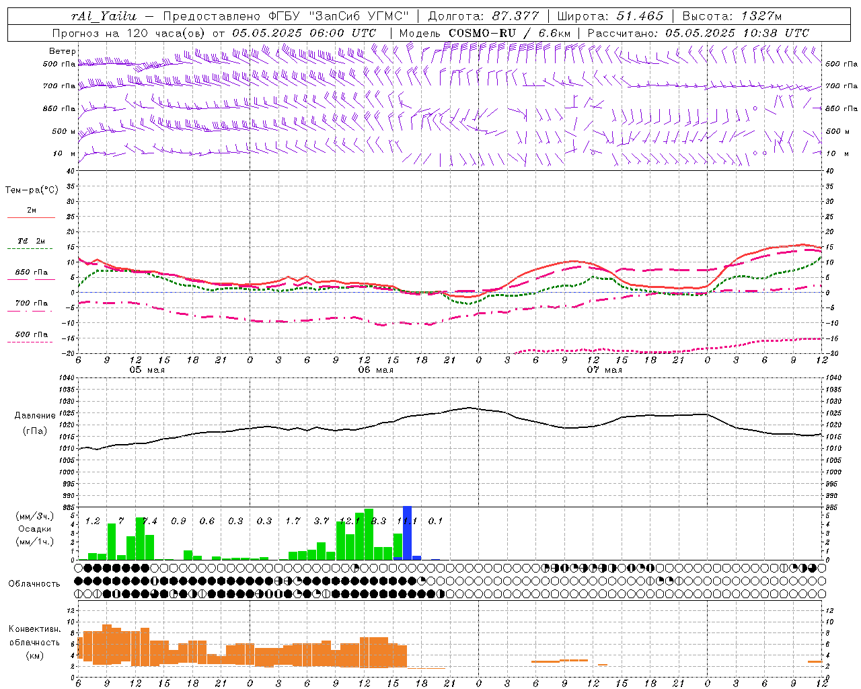Click the 500 гПа temperature legend entry
Screen dimensions: 861x689
32,334
